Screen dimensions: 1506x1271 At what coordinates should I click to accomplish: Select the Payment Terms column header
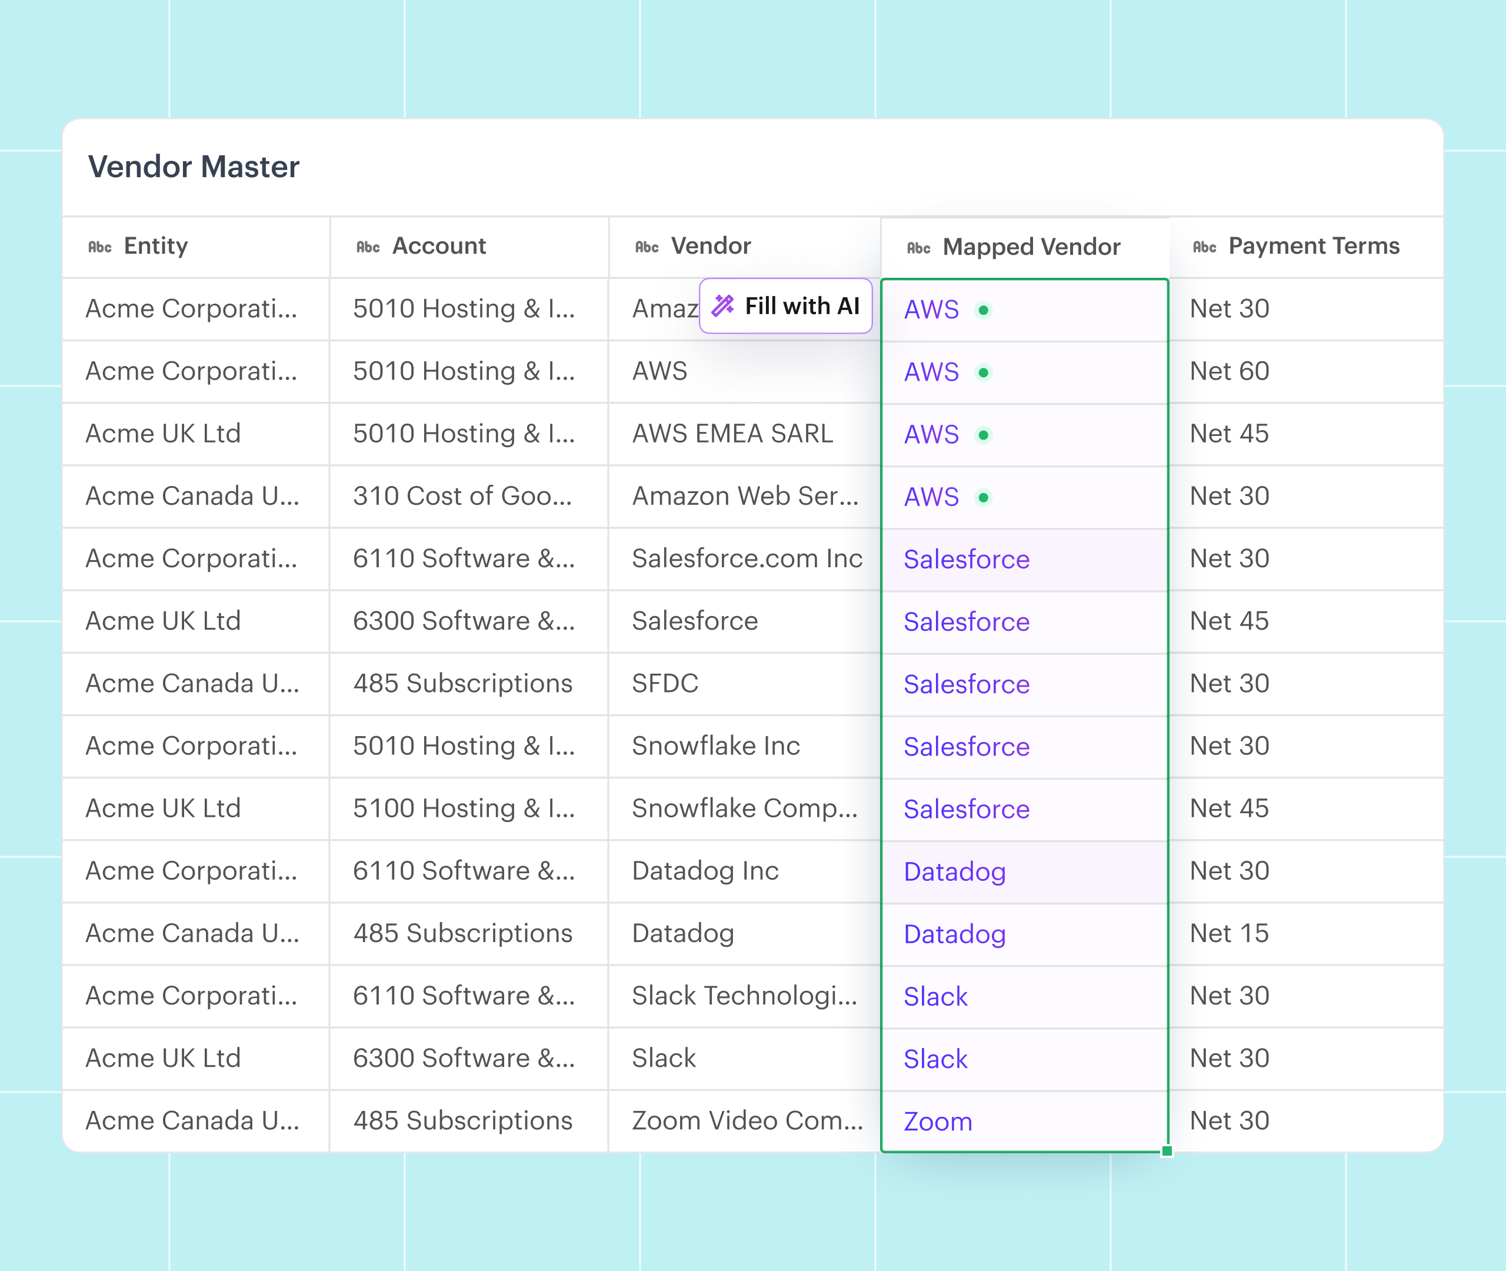pos(1306,247)
